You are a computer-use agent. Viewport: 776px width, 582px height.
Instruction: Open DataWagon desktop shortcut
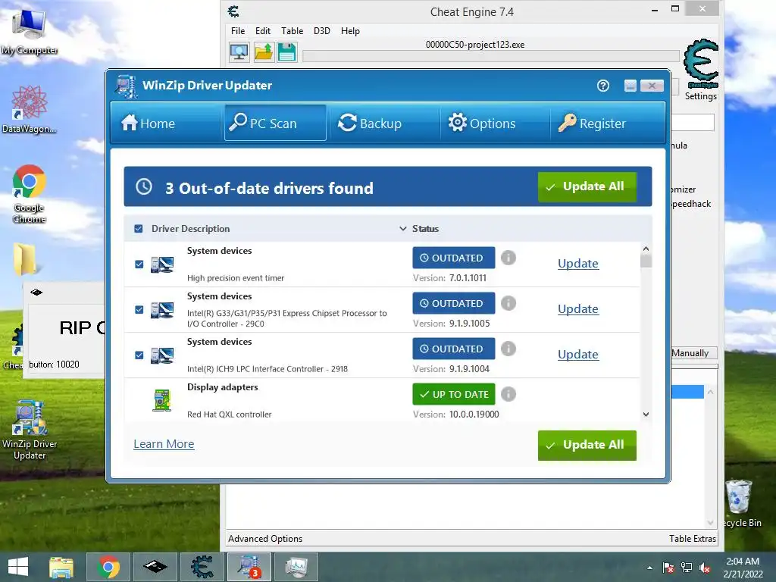(x=30, y=109)
